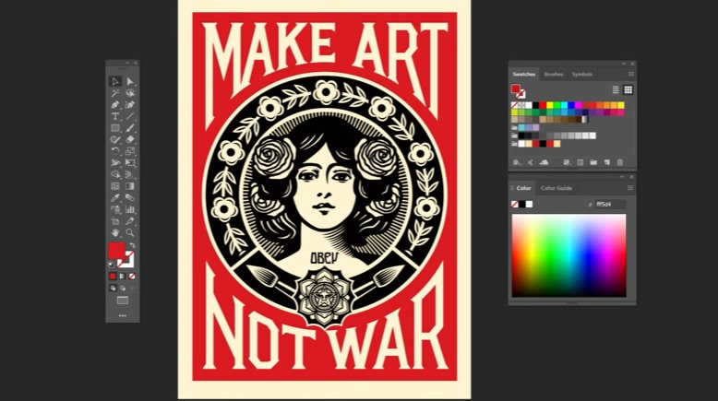Screen dimensions: 718x401
Task: Switch to the Brushes tab
Action: click(553, 74)
